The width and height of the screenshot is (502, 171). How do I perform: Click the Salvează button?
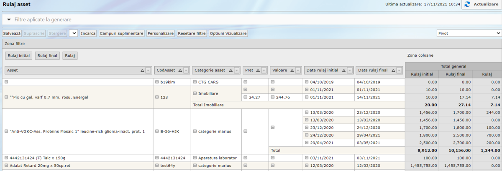tap(12, 33)
